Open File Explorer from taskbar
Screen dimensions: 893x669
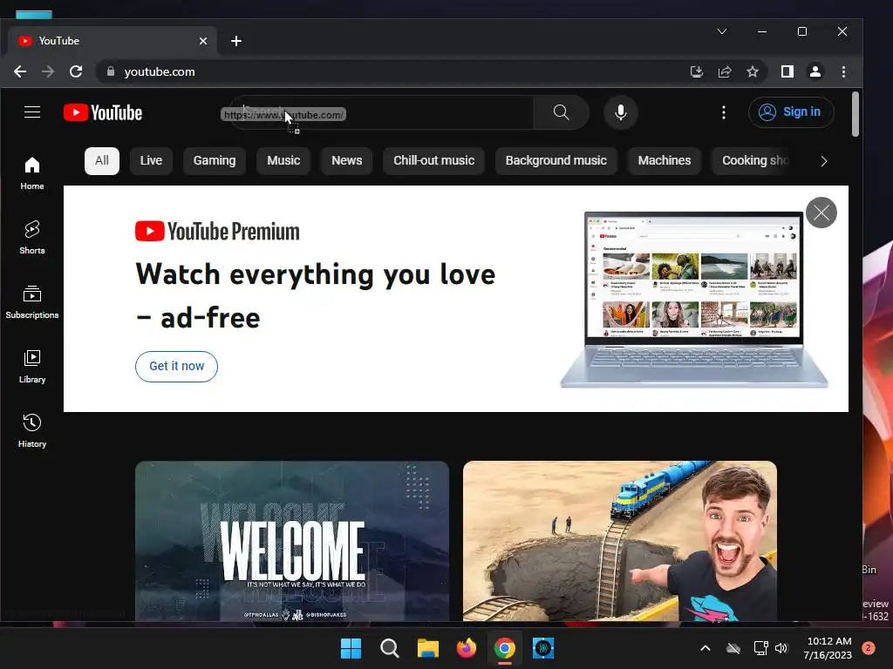click(427, 648)
